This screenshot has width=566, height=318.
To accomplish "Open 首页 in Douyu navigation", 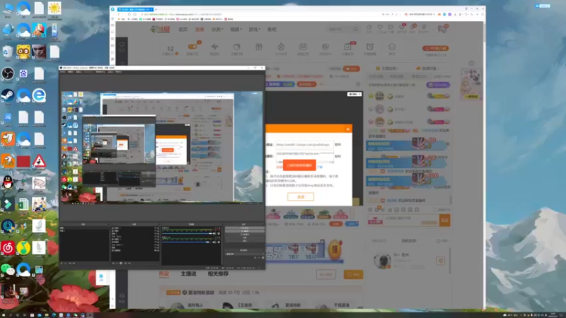I will (x=183, y=29).
